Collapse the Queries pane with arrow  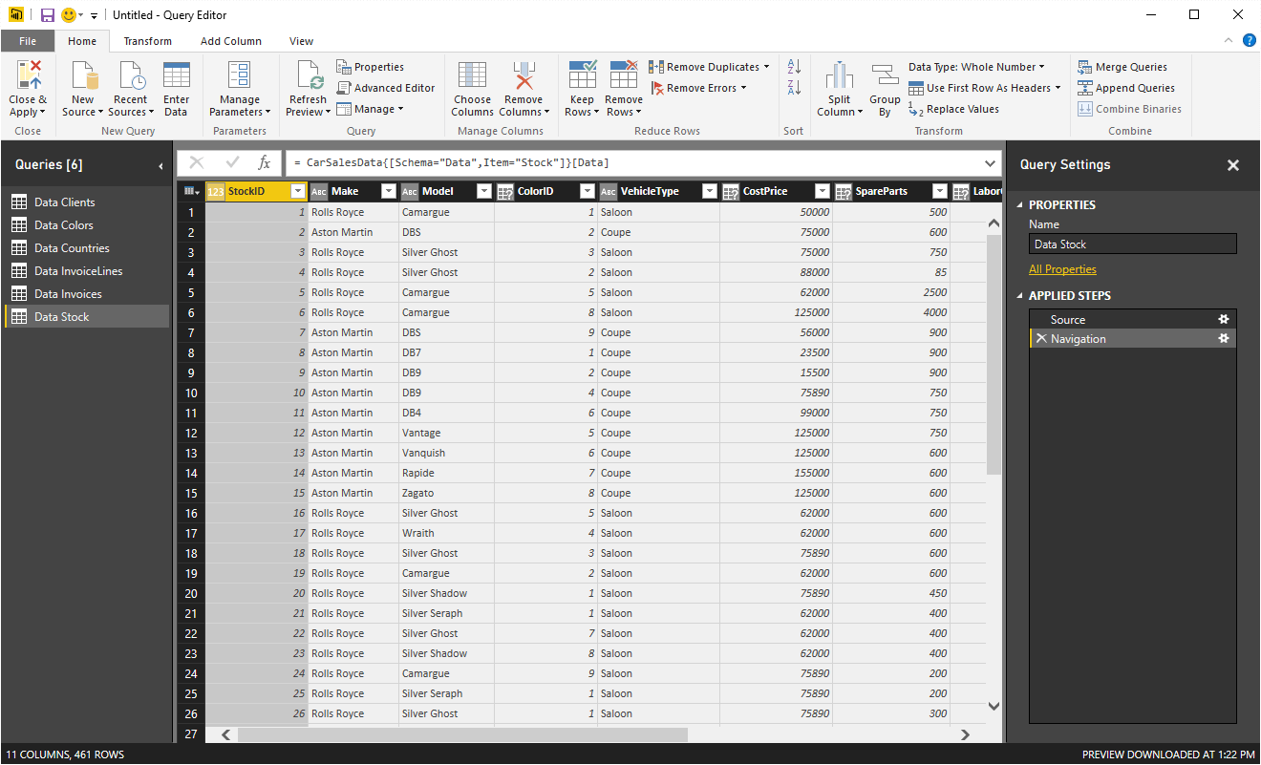[160, 165]
